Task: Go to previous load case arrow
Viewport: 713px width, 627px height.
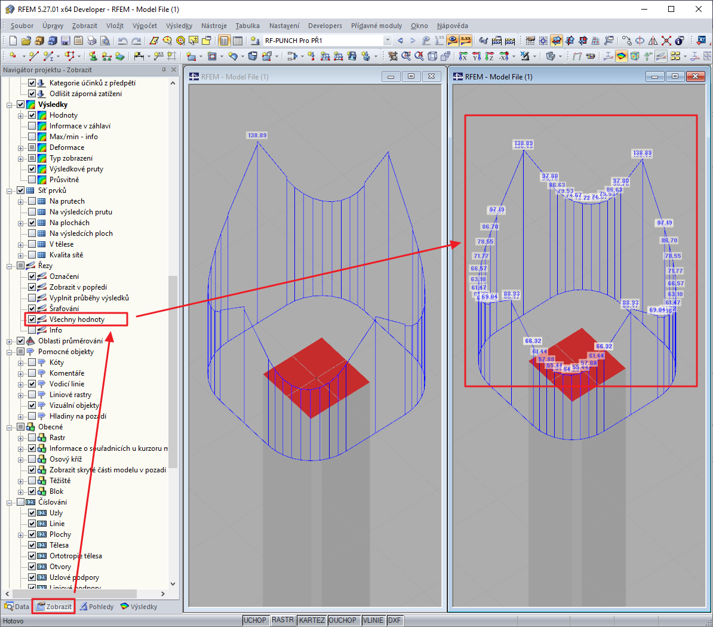Action: click(x=400, y=41)
